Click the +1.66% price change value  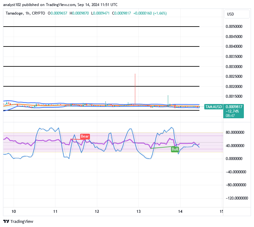160,13
